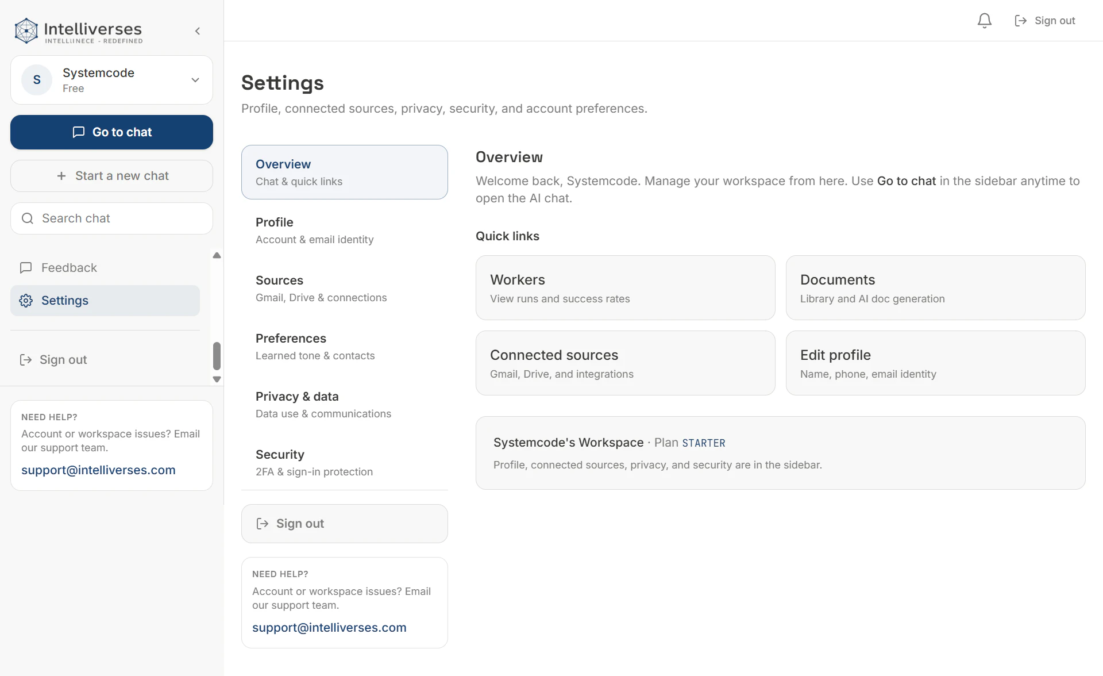
Task: Click the Search chat input field
Action: pos(111,218)
